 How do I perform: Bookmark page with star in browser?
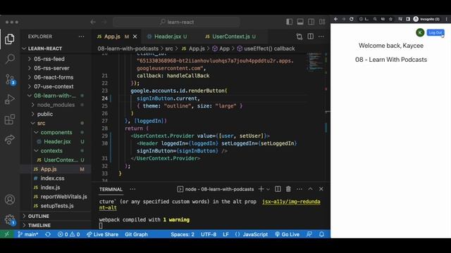(390, 19)
